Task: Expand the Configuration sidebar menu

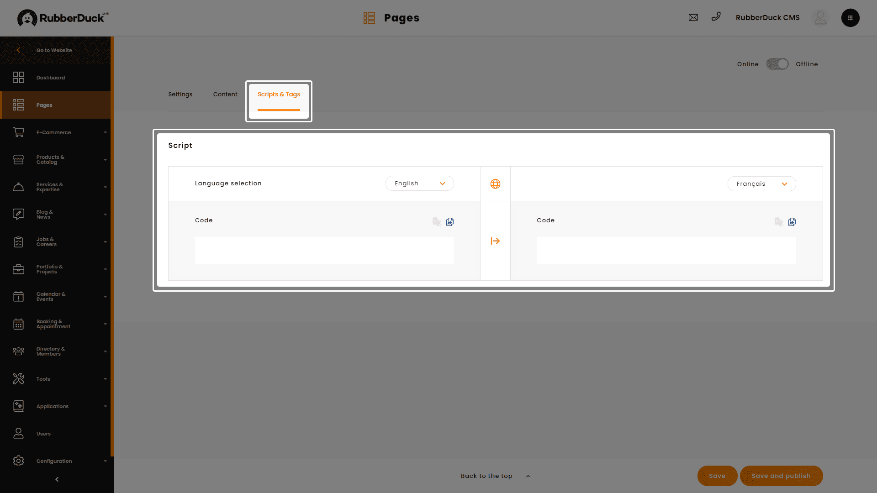Action: (54, 461)
